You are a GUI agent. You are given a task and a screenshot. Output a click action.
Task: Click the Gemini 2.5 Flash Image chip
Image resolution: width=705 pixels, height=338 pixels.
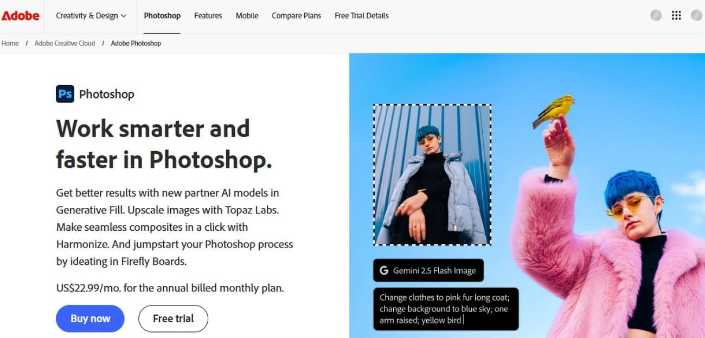tap(428, 270)
